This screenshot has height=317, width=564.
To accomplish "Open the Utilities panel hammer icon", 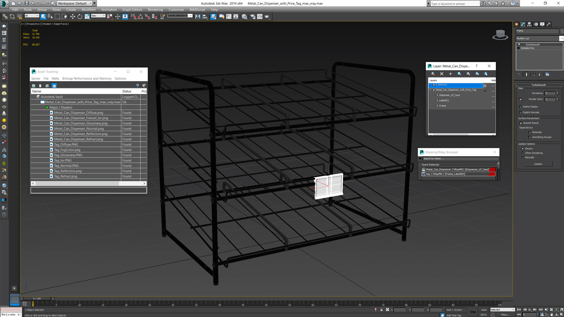I will point(548,24).
